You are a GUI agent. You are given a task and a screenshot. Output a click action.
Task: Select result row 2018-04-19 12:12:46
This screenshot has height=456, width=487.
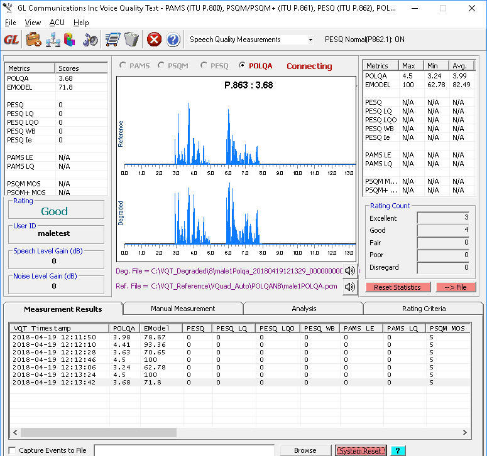pos(240,359)
